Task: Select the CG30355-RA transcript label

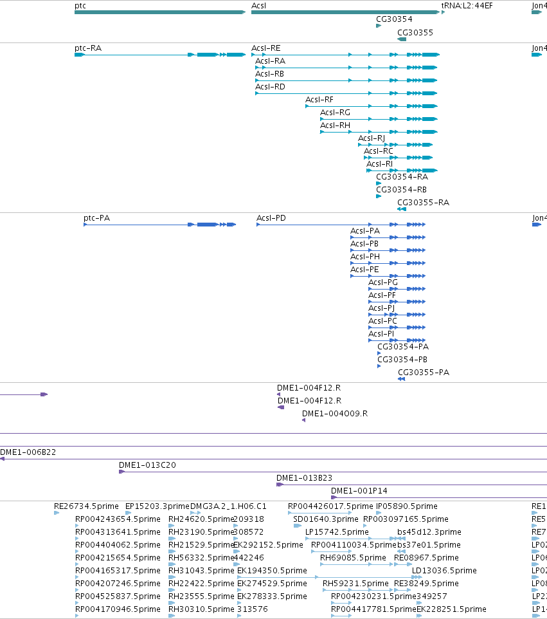Action: (x=423, y=202)
